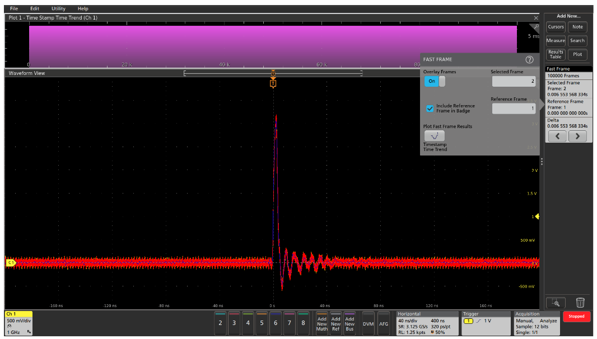Toggle the Stopped acquisition button
Screen dimensions: 597x339
576,316
